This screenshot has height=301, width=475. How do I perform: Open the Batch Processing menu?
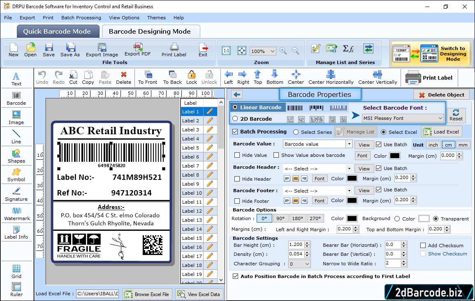(x=81, y=18)
